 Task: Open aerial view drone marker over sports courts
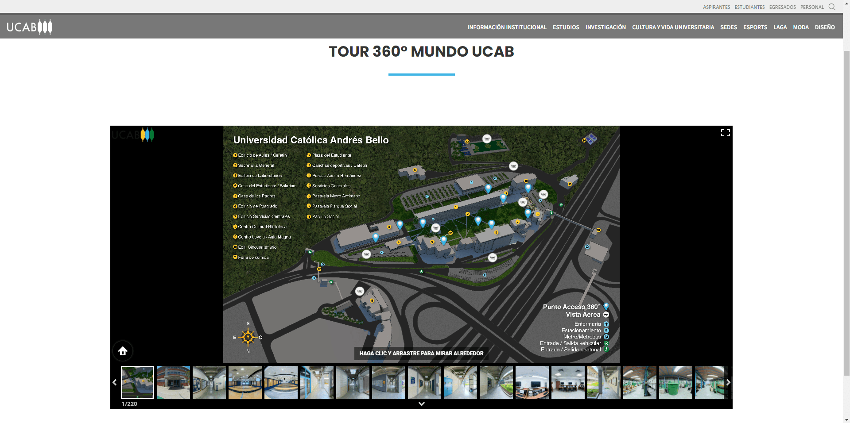point(487,139)
